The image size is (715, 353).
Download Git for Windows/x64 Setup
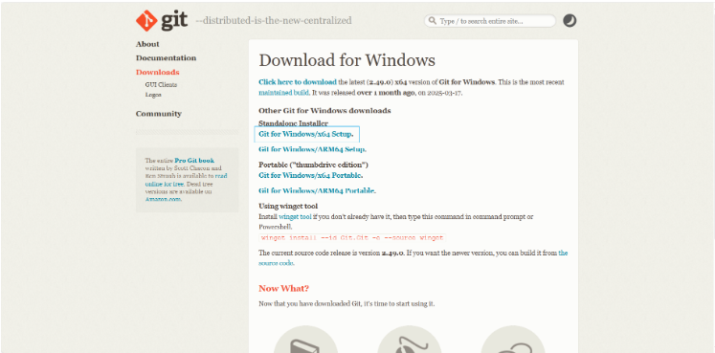pos(306,134)
